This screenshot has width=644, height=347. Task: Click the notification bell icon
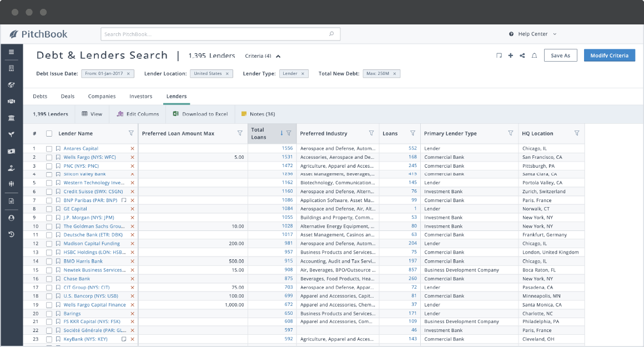pos(534,56)
